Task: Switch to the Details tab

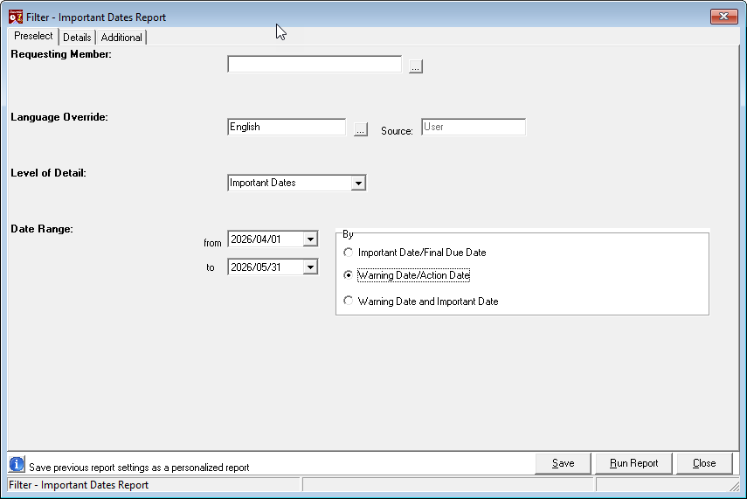Action: [x=77, y=38]
